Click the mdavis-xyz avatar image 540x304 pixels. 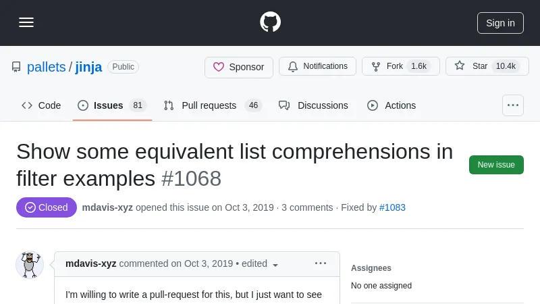tap(30, 264)
